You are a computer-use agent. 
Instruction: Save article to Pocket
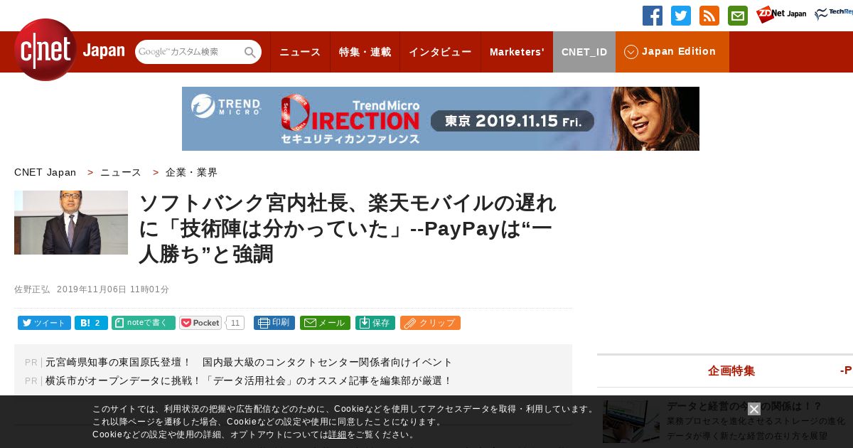point(200,323)
